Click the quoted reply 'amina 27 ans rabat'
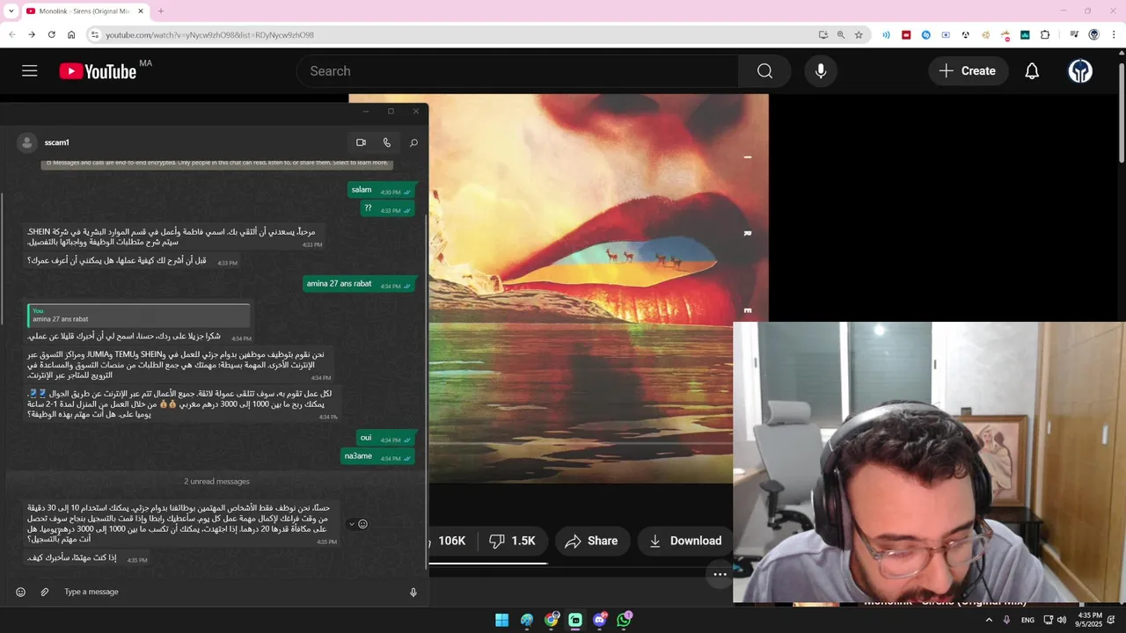Viewport: 1126px width, 633px height. [140, 315]
